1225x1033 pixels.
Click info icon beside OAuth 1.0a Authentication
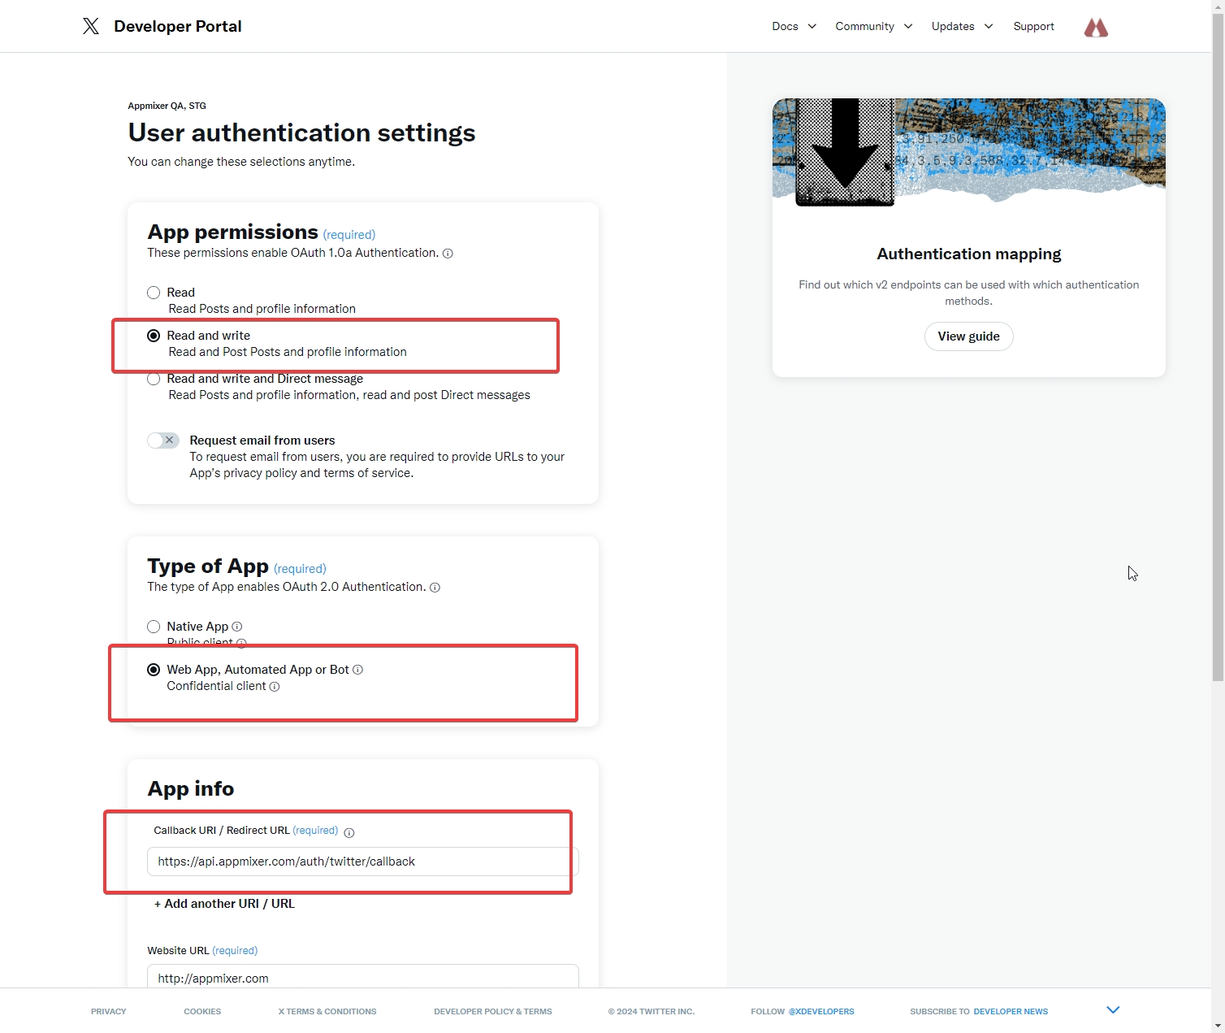448,254
